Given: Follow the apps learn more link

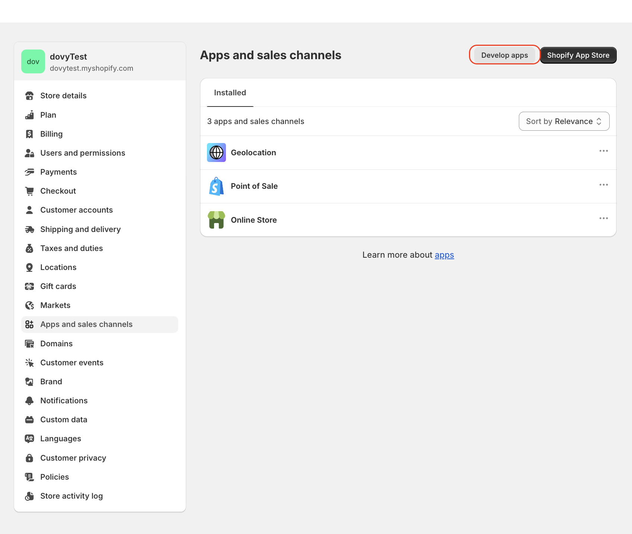Looking at the screenshot, I should coord(444,255).
